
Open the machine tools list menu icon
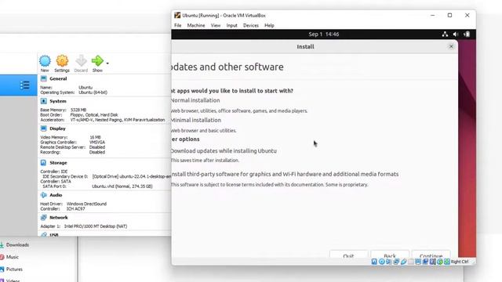[x=24, y=85]
